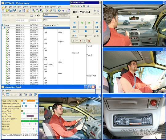
Task: Click the zoom magnifier in Interaction Graph
Action: (x=4, y=95)
